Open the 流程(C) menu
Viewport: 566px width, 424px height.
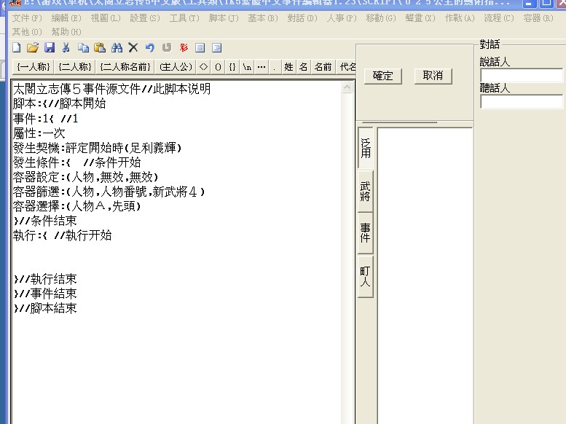point(499,18)
